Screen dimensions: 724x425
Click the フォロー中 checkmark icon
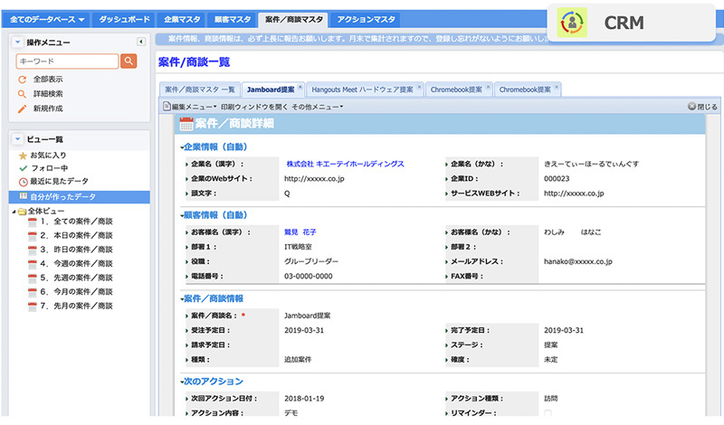pos(23,168)
